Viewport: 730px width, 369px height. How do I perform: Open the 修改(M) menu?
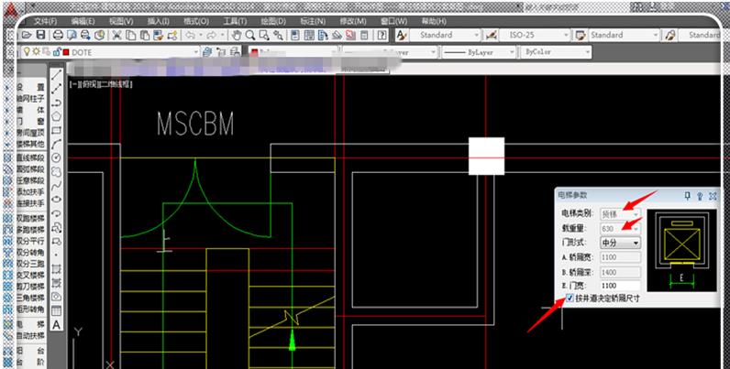click(353, 21)
